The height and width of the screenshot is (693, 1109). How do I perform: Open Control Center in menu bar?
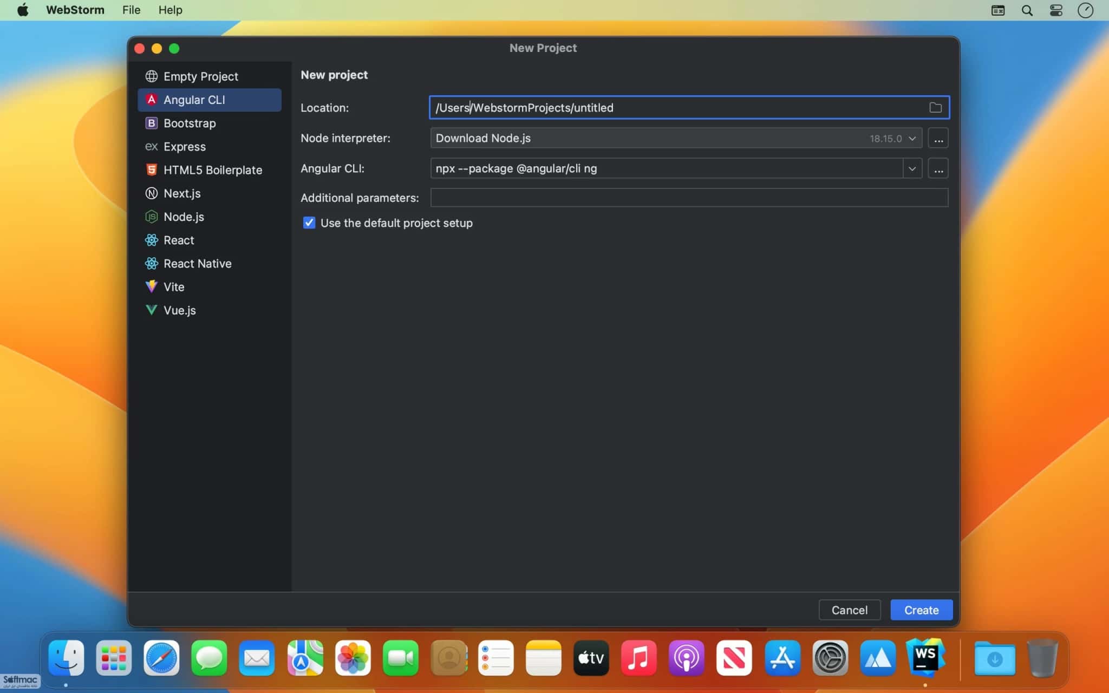1056,10
